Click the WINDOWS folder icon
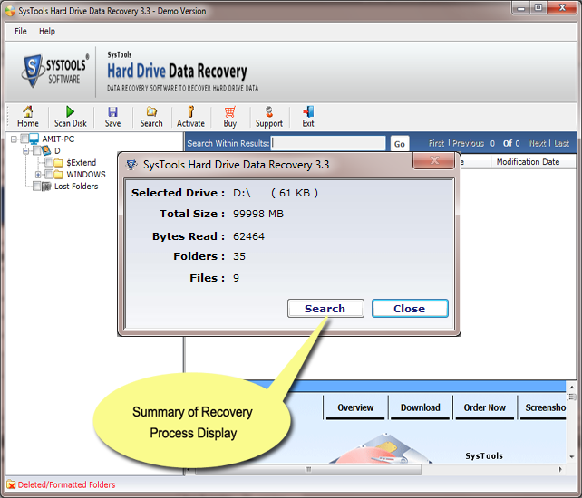Screen dimensions: 582x498 [x=59, y=174]
